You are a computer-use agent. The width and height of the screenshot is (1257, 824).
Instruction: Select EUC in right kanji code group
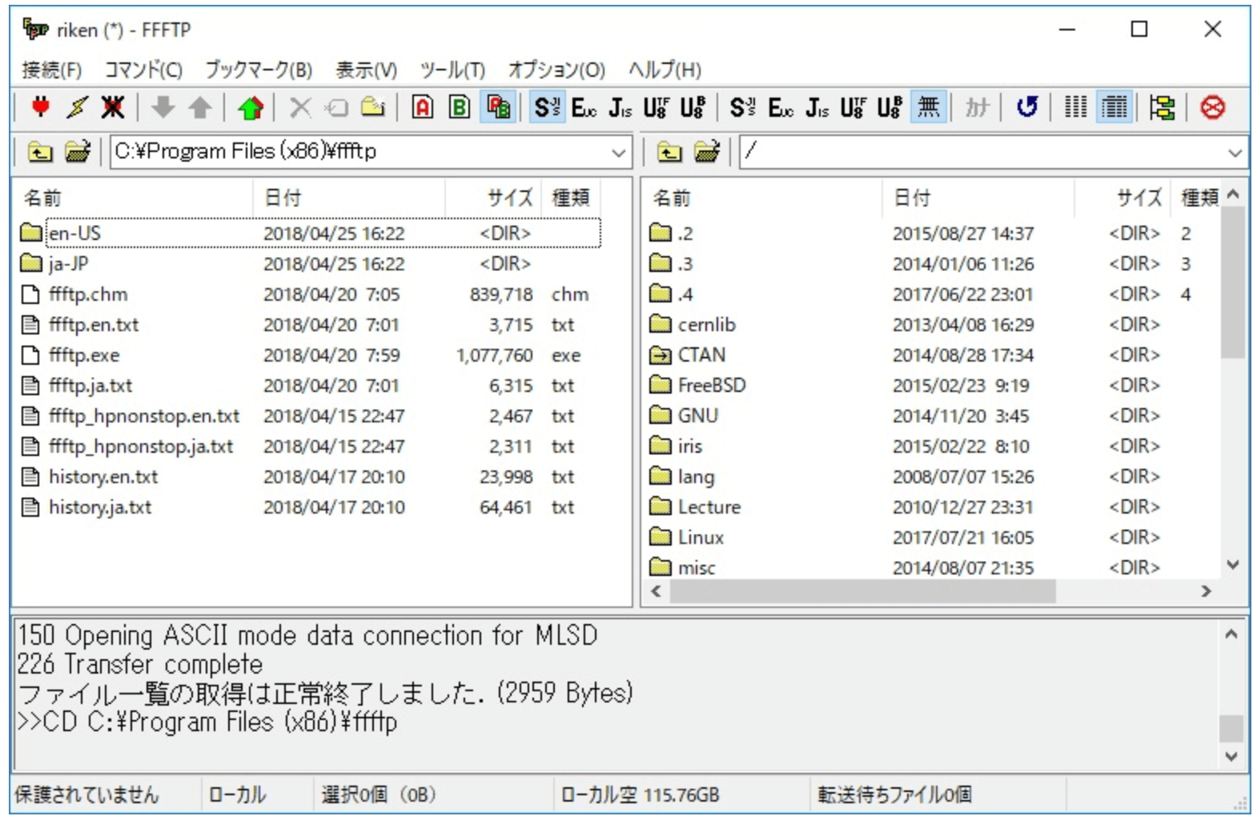[x=781, y=107]
